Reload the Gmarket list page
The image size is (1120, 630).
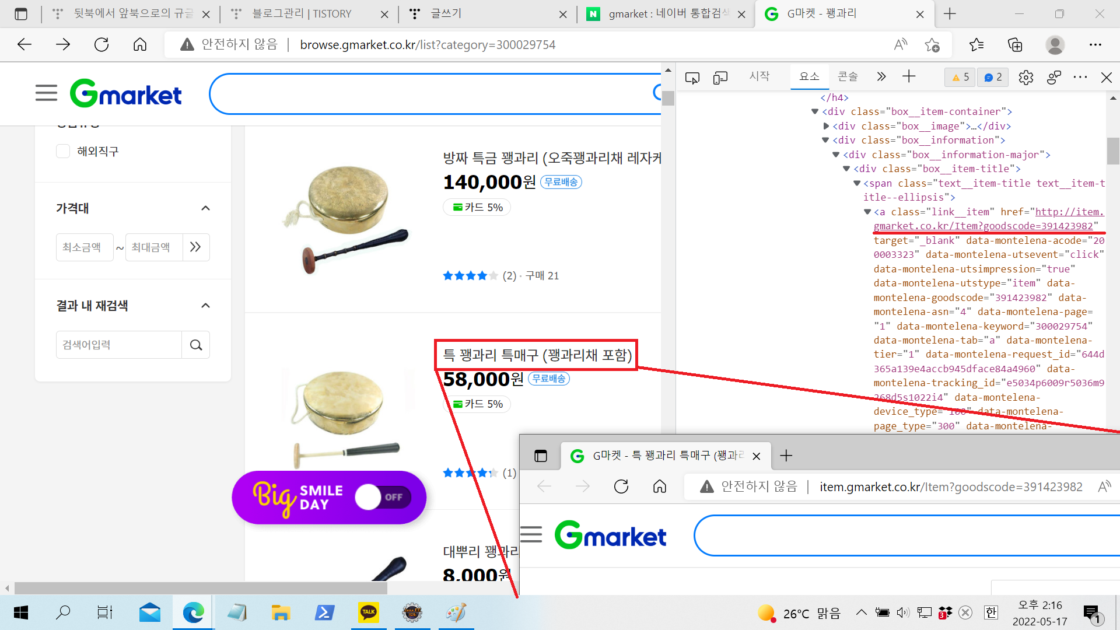pos(101,44)
